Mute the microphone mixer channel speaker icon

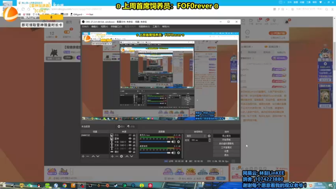coord(173,142)
